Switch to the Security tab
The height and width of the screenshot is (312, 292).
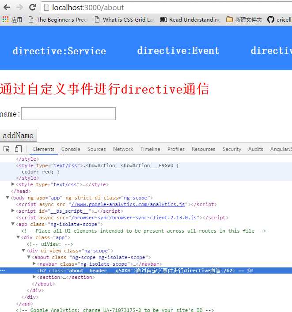231,149
